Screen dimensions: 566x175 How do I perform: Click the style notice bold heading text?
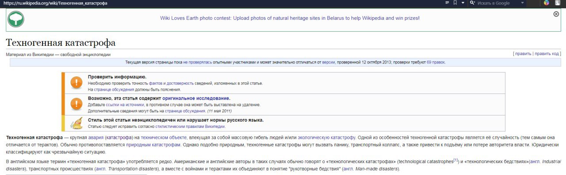pos(176,120)
